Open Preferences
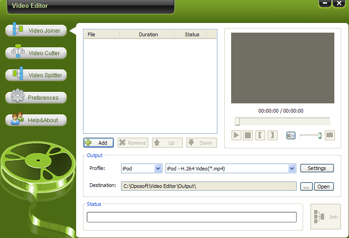 coord(36,98)
